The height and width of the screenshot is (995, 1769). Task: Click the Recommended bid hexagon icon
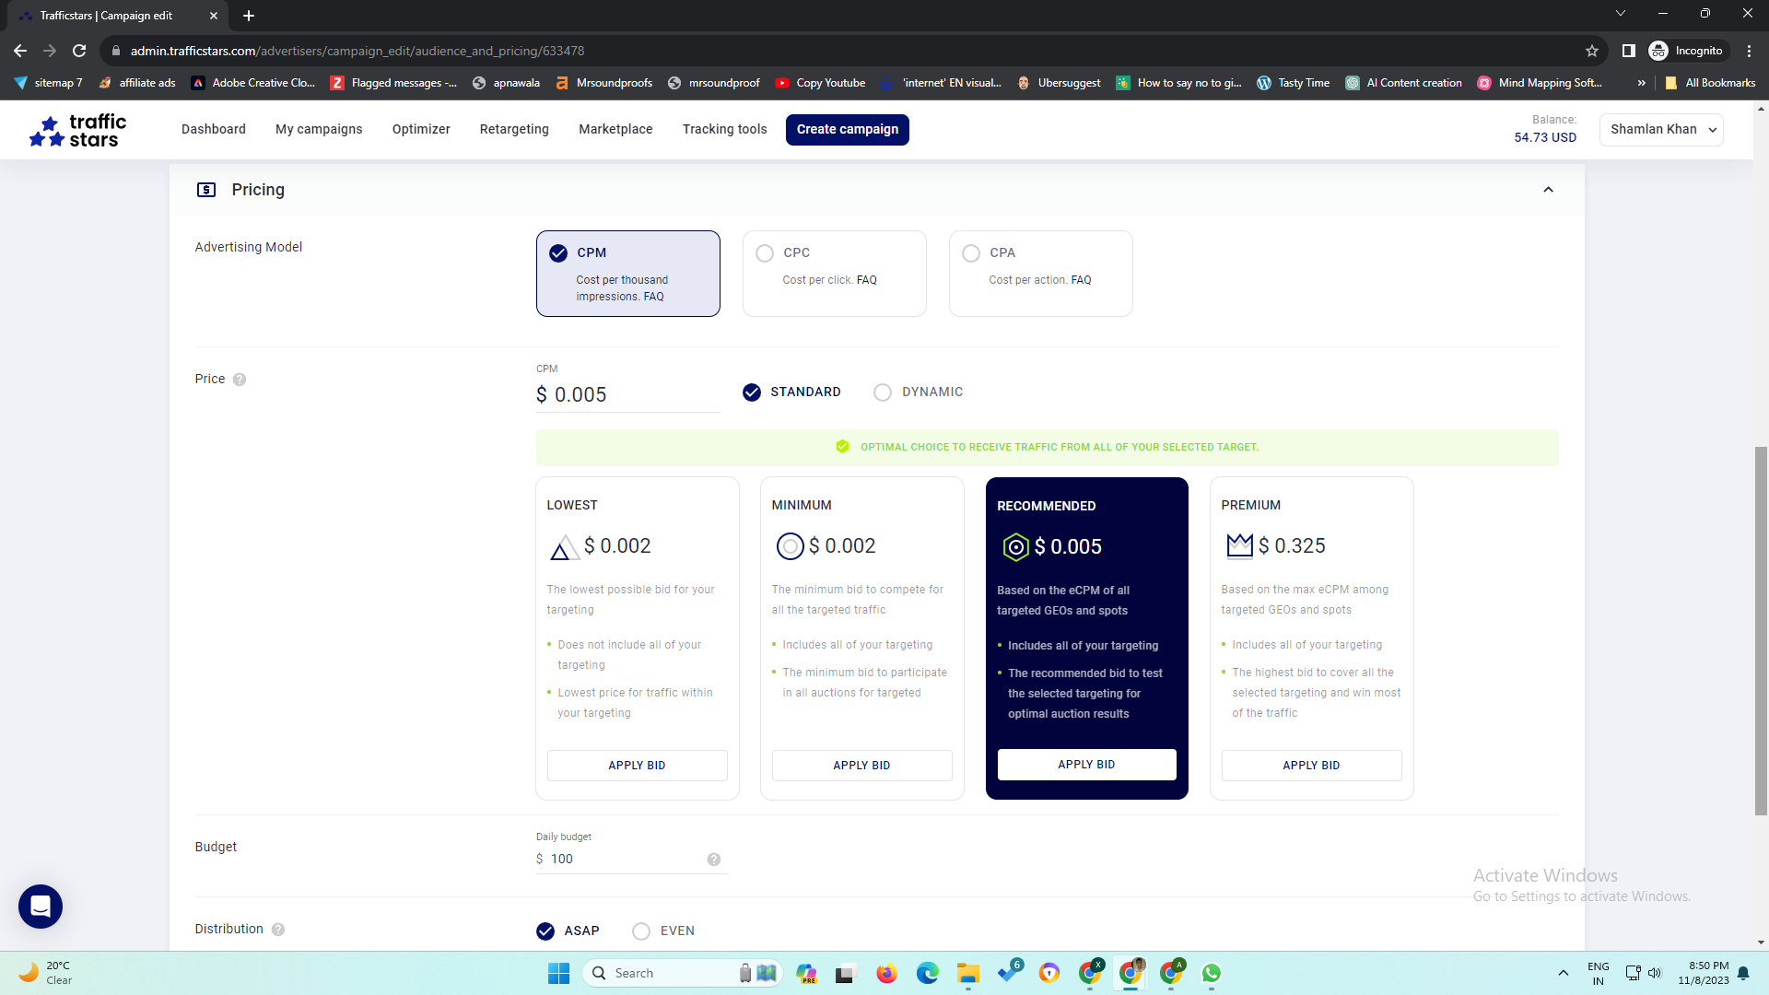click(1015, 547)
